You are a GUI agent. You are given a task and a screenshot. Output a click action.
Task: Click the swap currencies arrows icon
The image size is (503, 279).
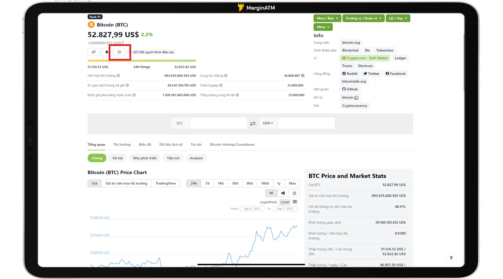click(x=253, y=124)
